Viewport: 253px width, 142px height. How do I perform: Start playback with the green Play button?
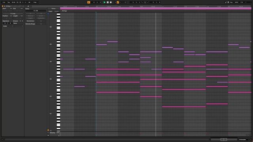104,2
